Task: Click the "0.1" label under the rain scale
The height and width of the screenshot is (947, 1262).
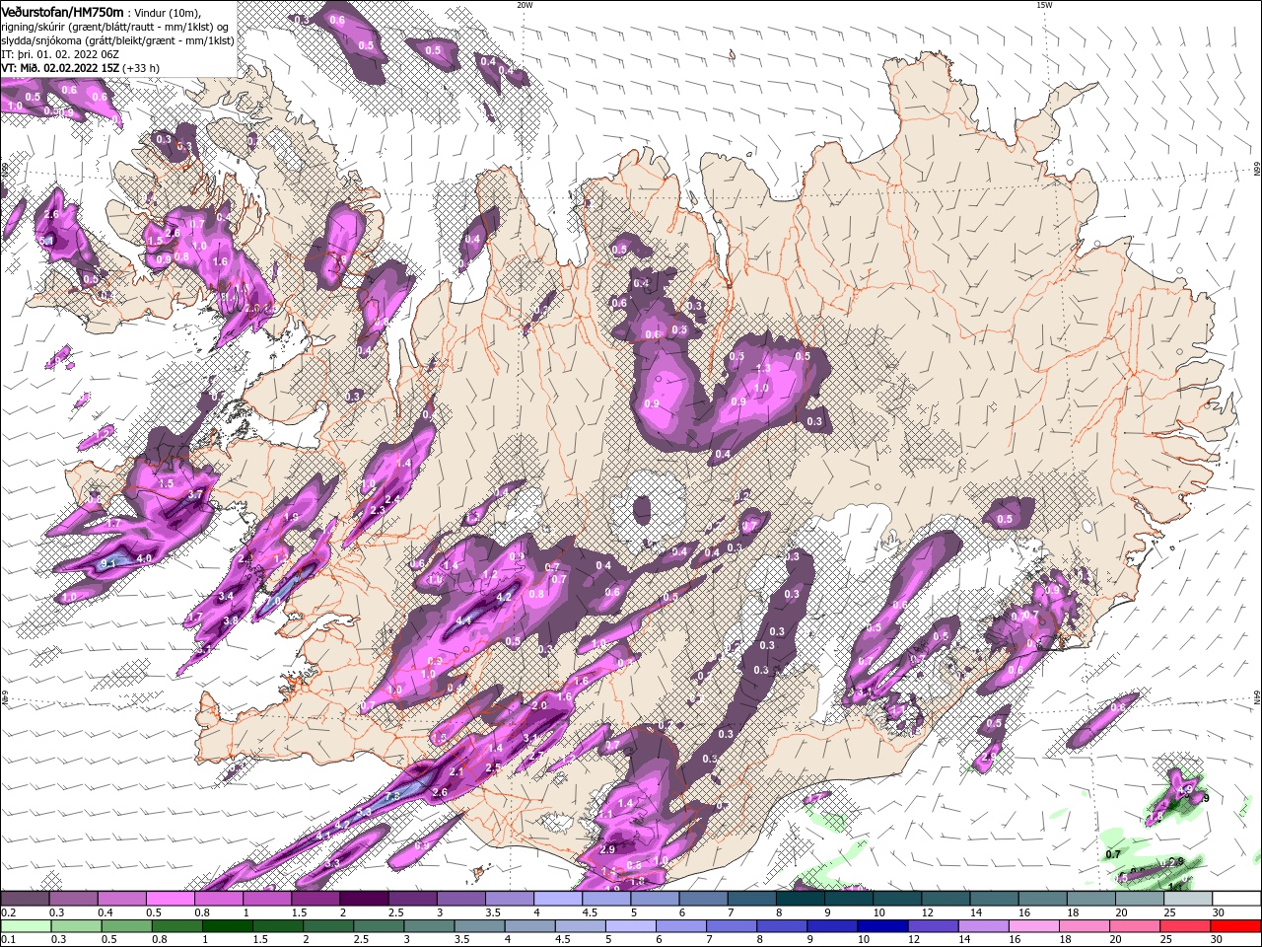Action: tap(9, 940)
